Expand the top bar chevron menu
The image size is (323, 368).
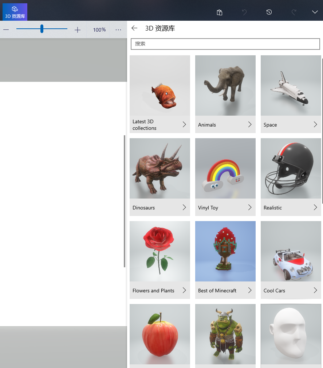(315, 12)
